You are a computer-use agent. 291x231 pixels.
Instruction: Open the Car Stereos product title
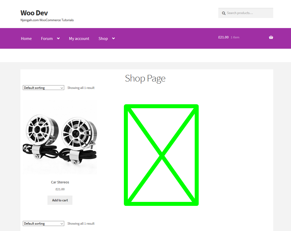(x=60, y=182)
